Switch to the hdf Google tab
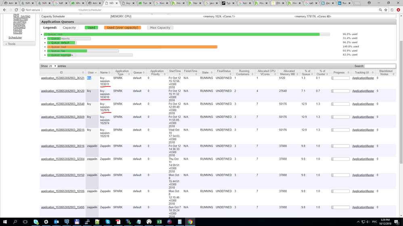The image size is (403, 226). pos(61,3)
